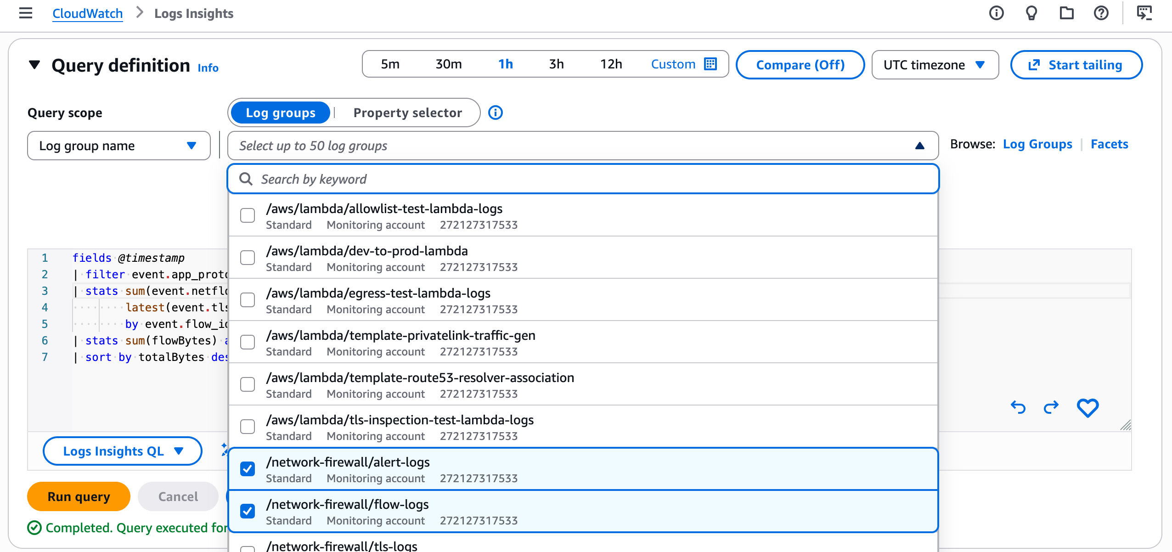The height and width of the screenshot is (552, 1172).
Task: Click in Search by keyword field
Action: [583, 179]
